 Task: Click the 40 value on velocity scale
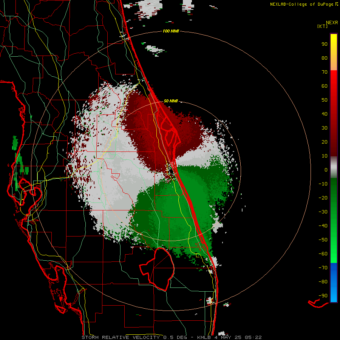pyautogui.click(x=325, y=114)
